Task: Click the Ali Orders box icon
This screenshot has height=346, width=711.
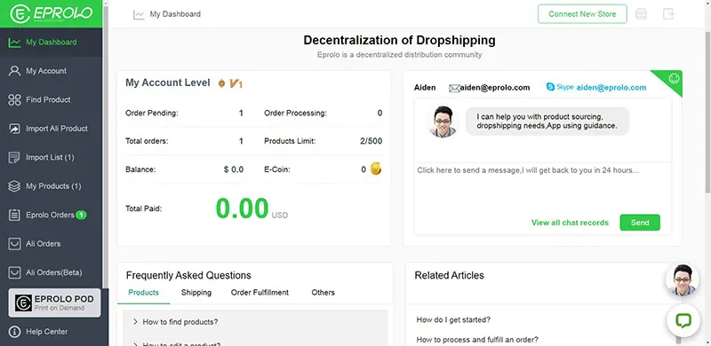Action: tap(14, 244)
